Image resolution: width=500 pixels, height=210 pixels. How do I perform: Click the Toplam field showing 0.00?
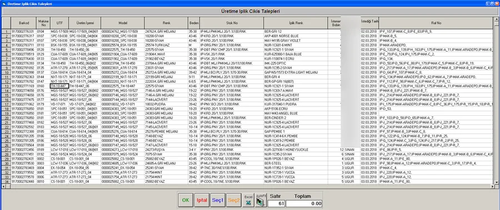point(304,204)
